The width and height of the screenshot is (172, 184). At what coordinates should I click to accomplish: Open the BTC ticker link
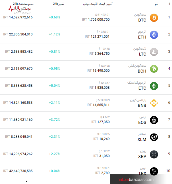(142, 20)
